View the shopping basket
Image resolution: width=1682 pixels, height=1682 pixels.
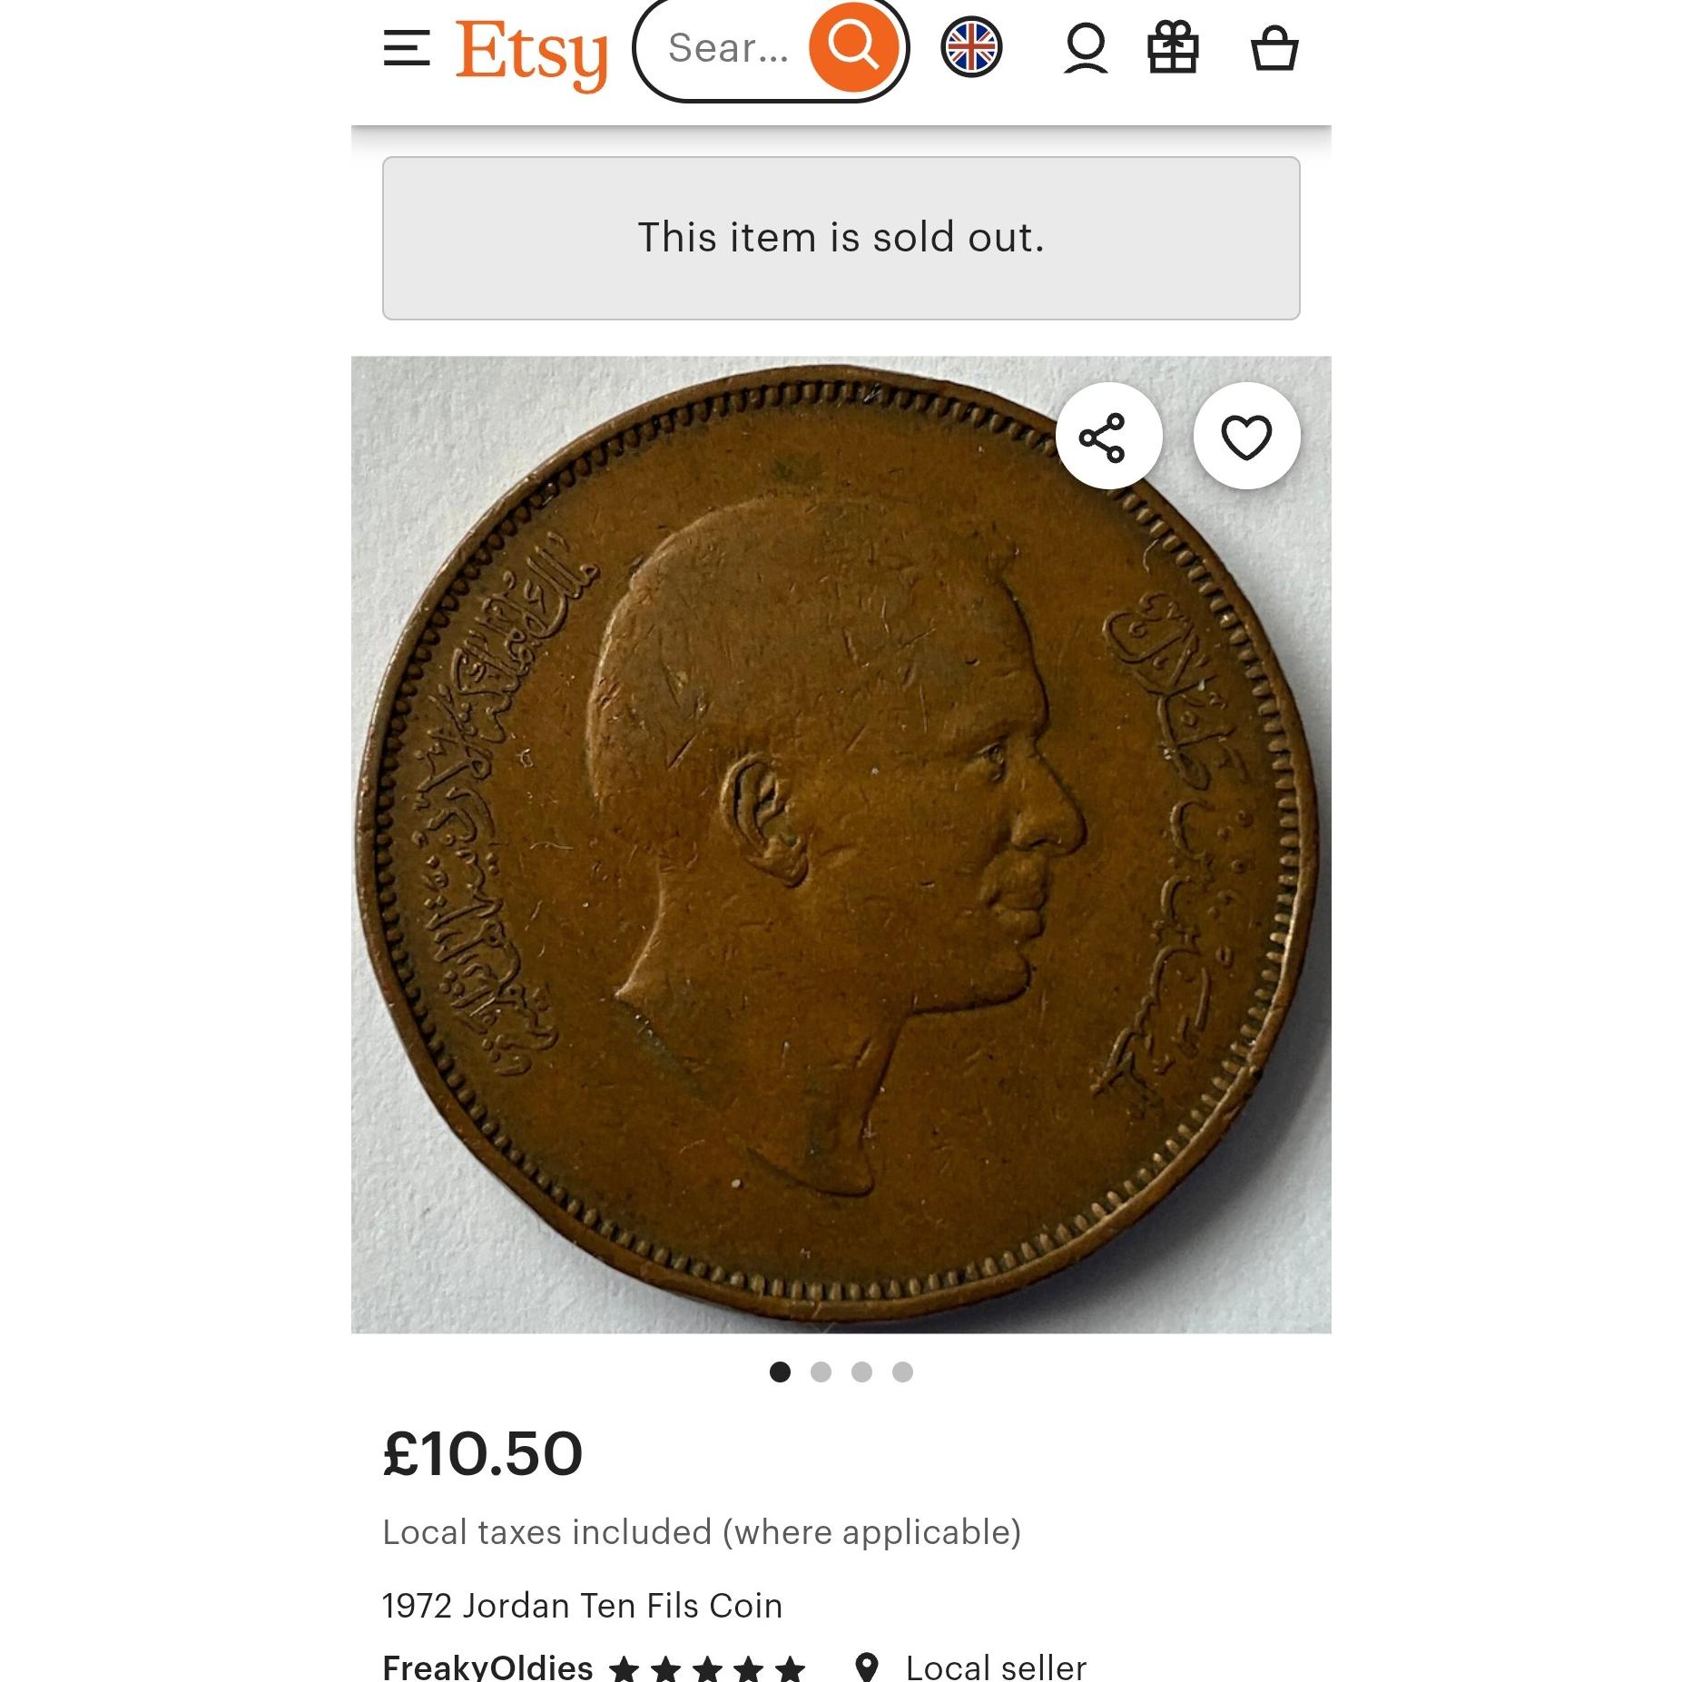click(x=1274, y=48)
